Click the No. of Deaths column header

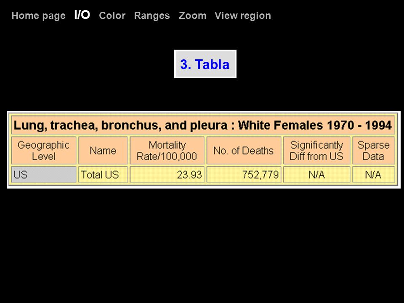pos(244,151)
